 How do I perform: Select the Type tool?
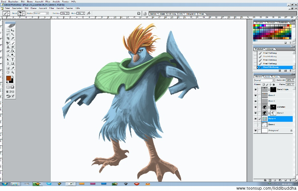tap(13, 60)
